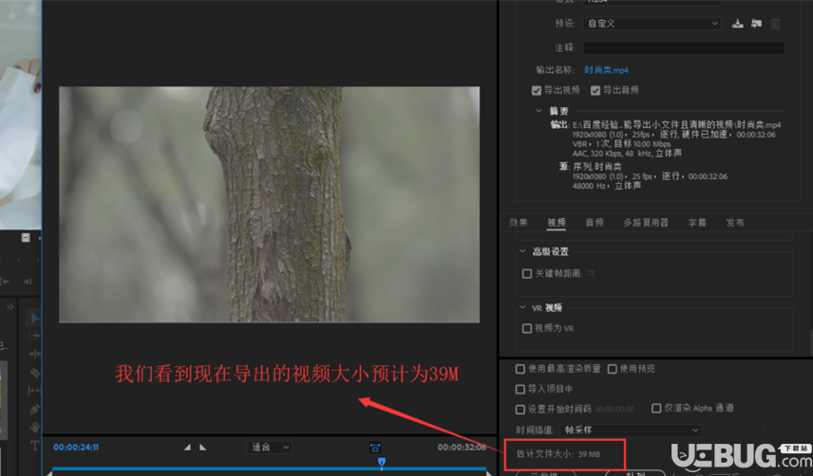Screen dimensions: 813x476
Task: Select the Type text tool
Action: 34,445
